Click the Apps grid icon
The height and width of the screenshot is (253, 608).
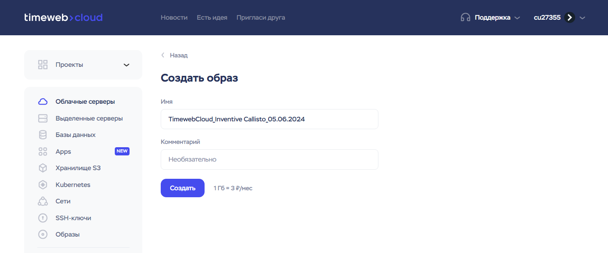[43, 152]
